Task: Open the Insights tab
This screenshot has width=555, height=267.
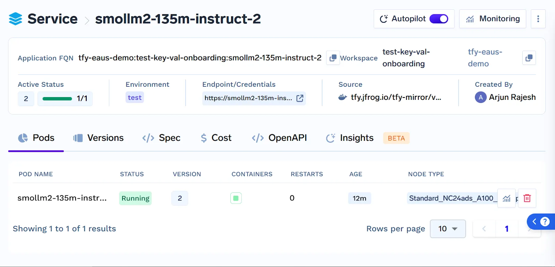Action: (x=350, y=138)
